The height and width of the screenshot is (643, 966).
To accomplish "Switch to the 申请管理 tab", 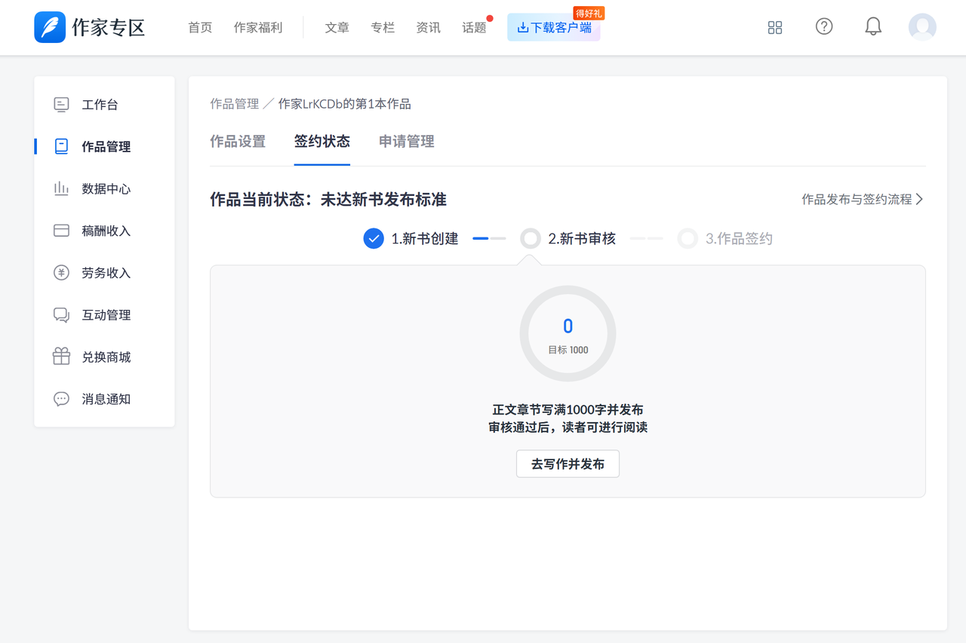I will tap(407, 142).
